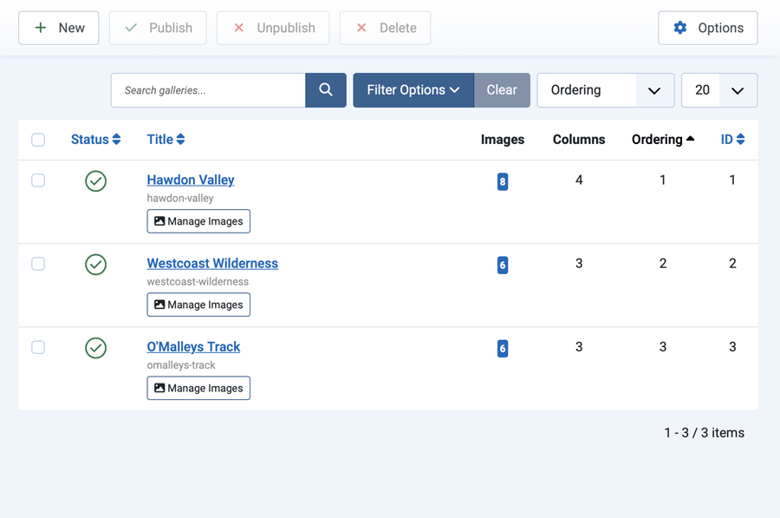
Task: Toggle published status icon for O'Malleys Track
Action: click(96, 348)
